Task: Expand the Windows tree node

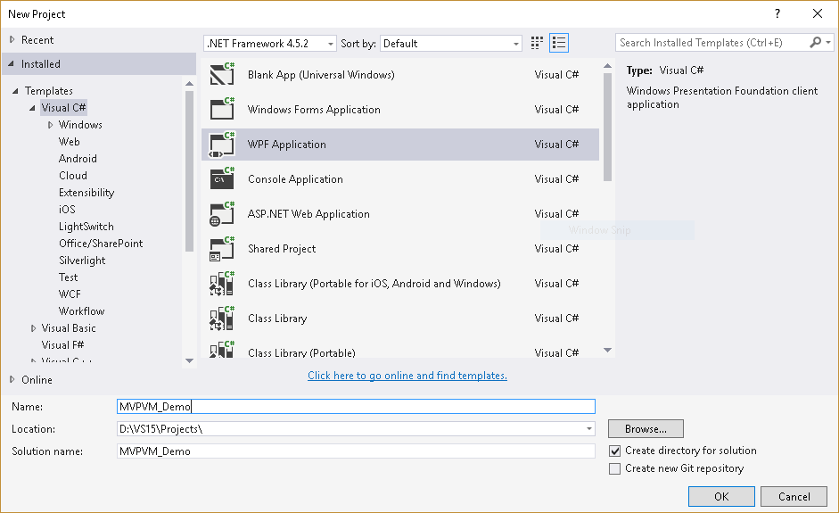Action: [50, 125]
